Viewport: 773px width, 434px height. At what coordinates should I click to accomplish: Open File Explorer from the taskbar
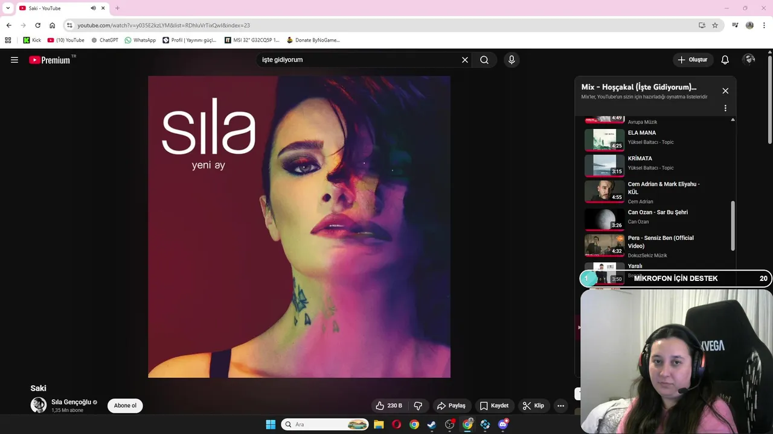click(x=379, y=424)
